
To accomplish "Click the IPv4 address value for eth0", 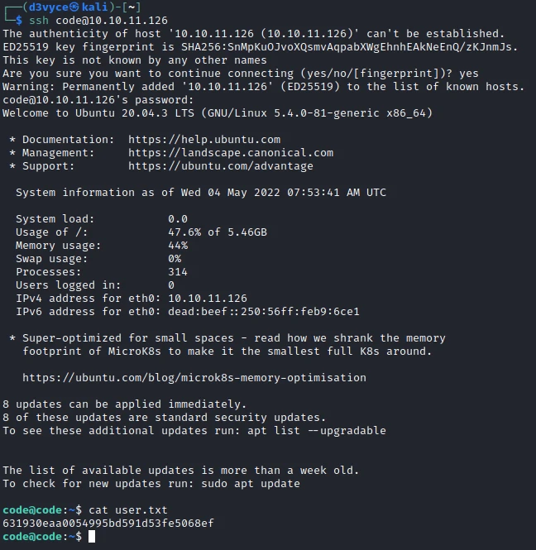I will [x=207, y=299].
